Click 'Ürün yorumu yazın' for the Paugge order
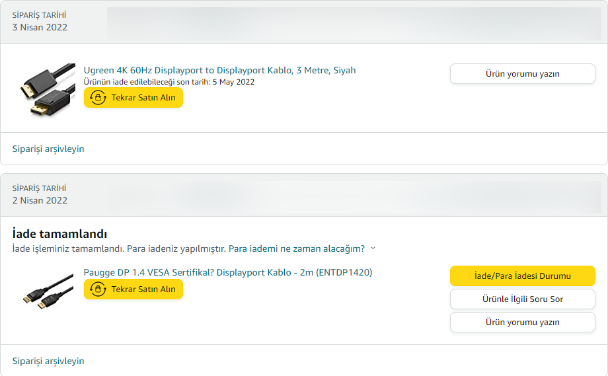 [x=522, y=322]
